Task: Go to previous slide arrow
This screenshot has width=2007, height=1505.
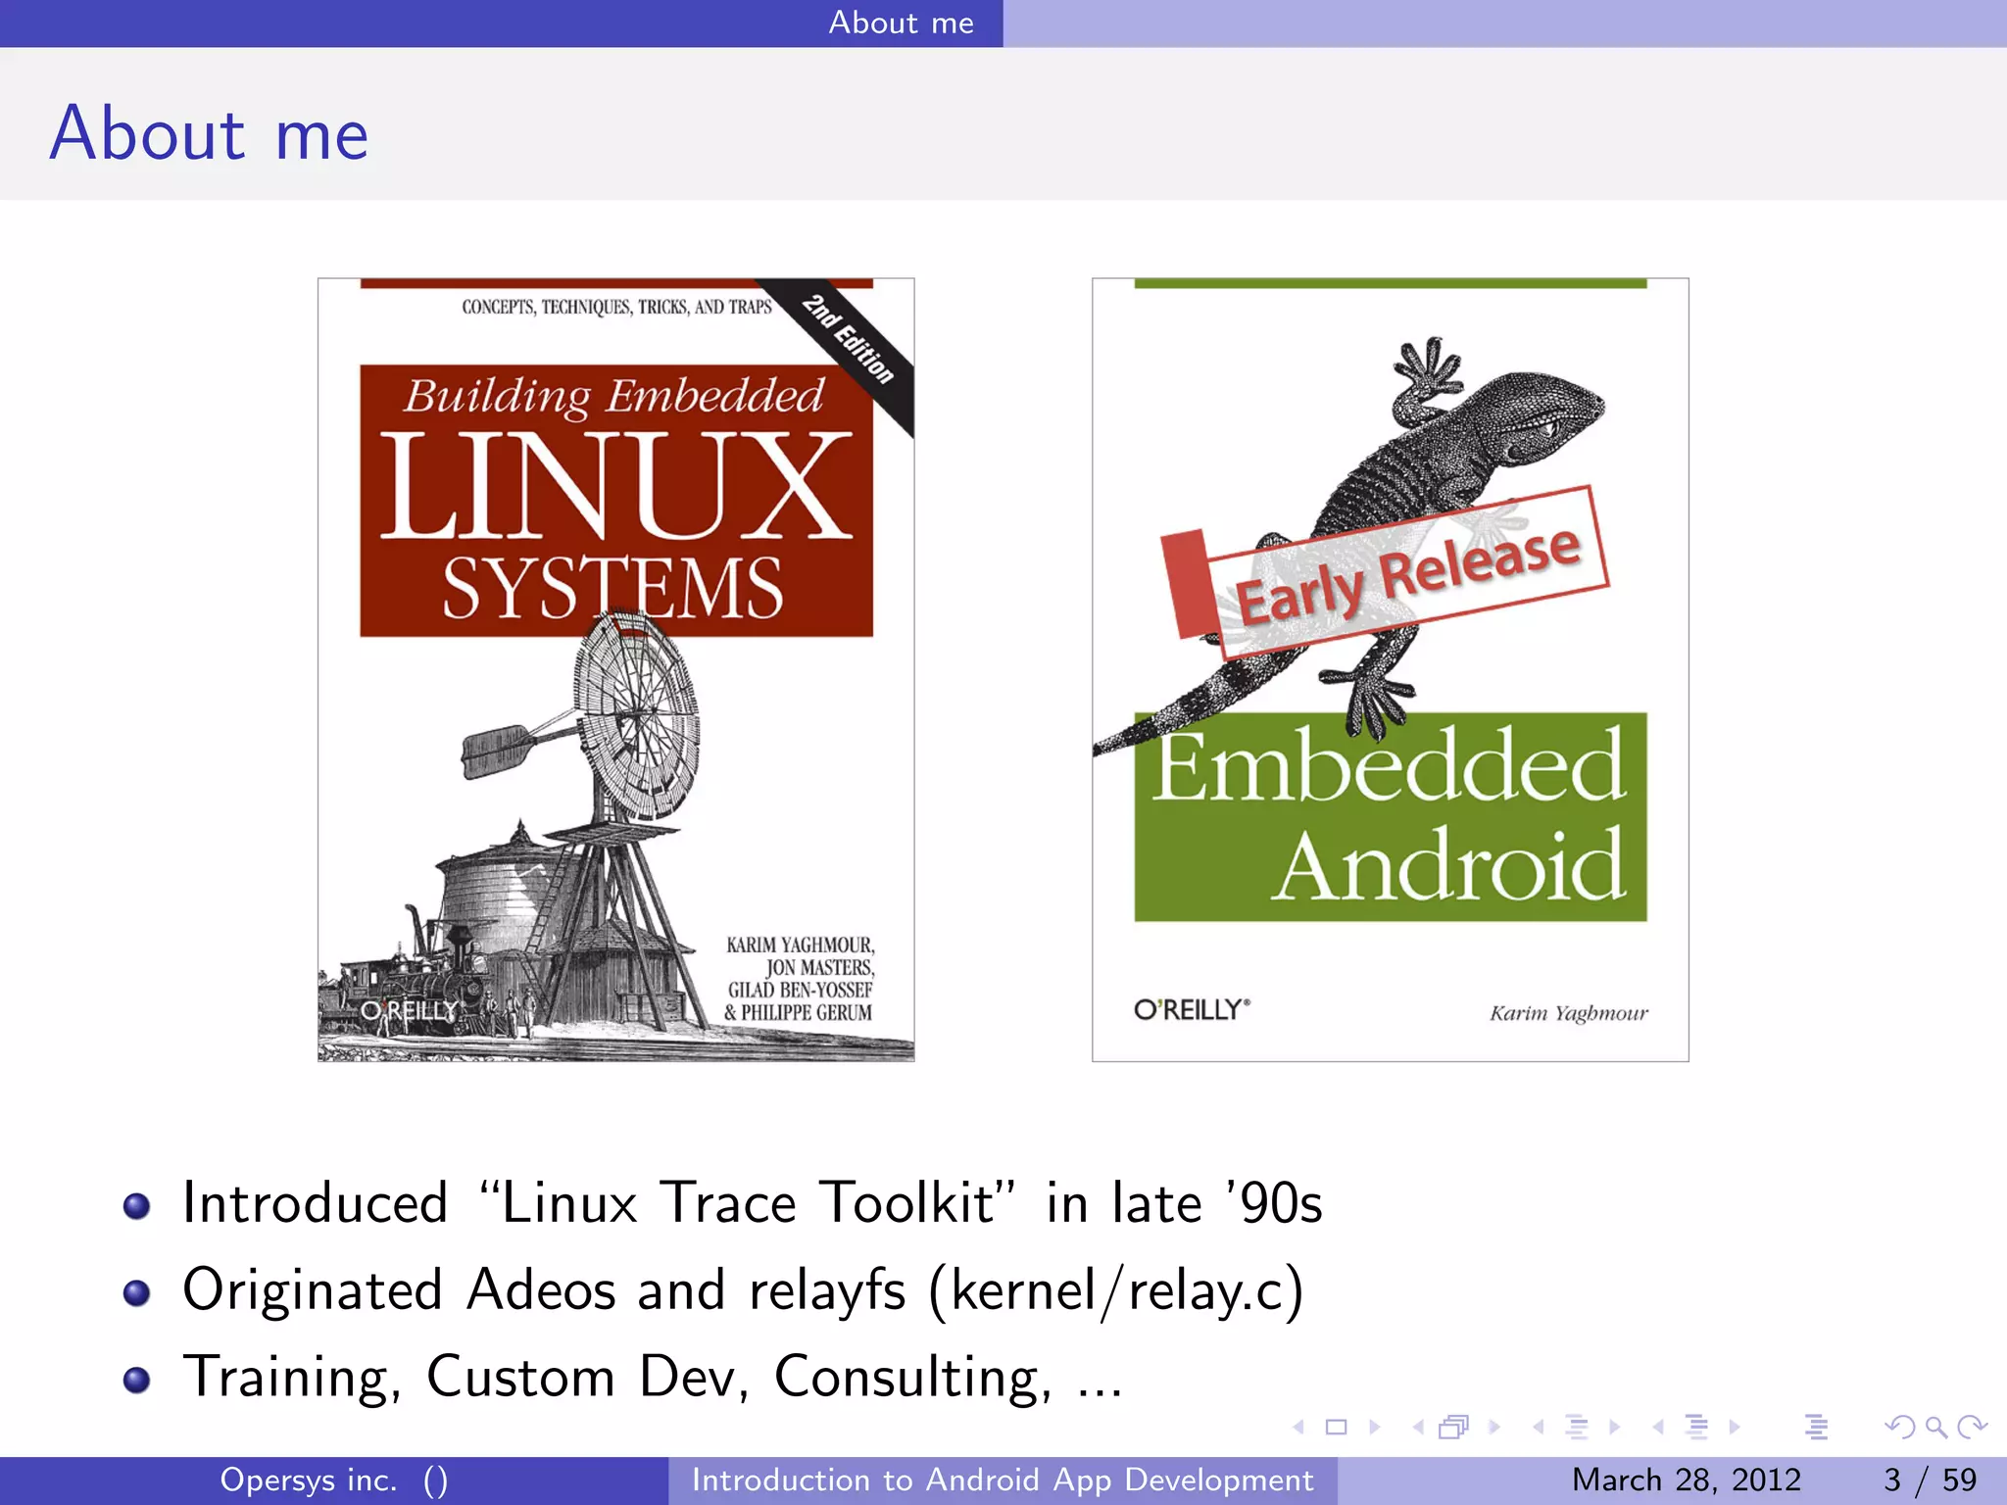Action: point(1298,1428)
